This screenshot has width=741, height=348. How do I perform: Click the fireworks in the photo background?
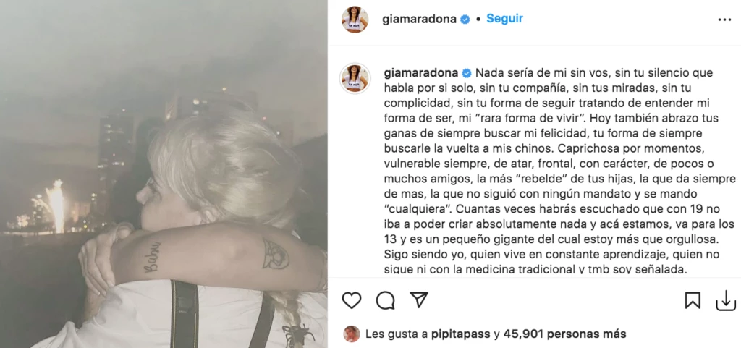(56, 205)
